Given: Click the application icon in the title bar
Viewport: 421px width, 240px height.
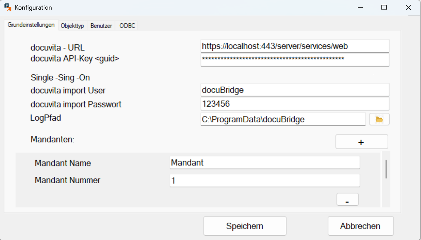Looking at the screenshot, I should click(7, 7).
